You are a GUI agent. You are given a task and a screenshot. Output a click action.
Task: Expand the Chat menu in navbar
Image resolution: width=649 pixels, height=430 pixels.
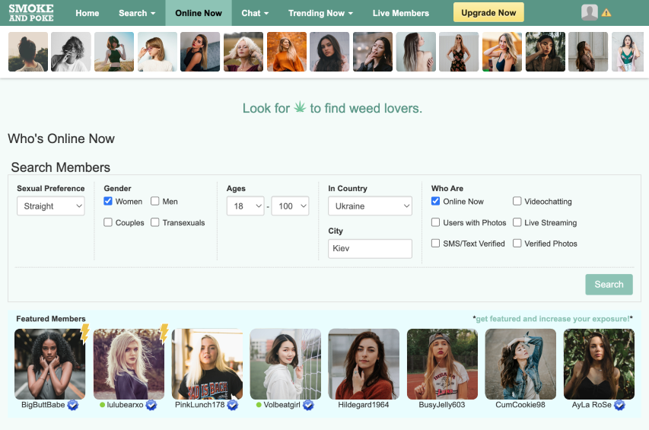[x=255, y=13]
